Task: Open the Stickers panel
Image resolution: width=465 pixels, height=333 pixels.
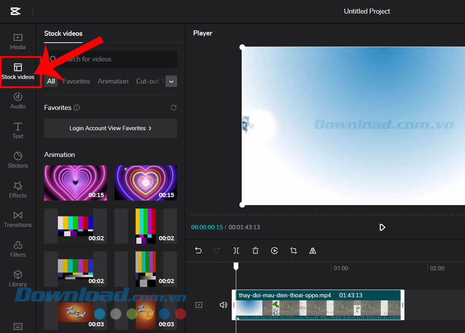Action: (17, 160)
